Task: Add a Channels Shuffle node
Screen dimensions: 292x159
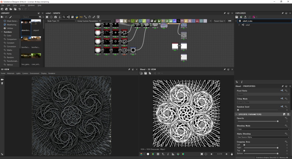Action: 129,21
